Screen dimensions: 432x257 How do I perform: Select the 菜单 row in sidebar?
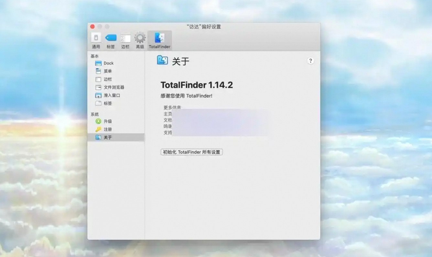click(116, 71)
